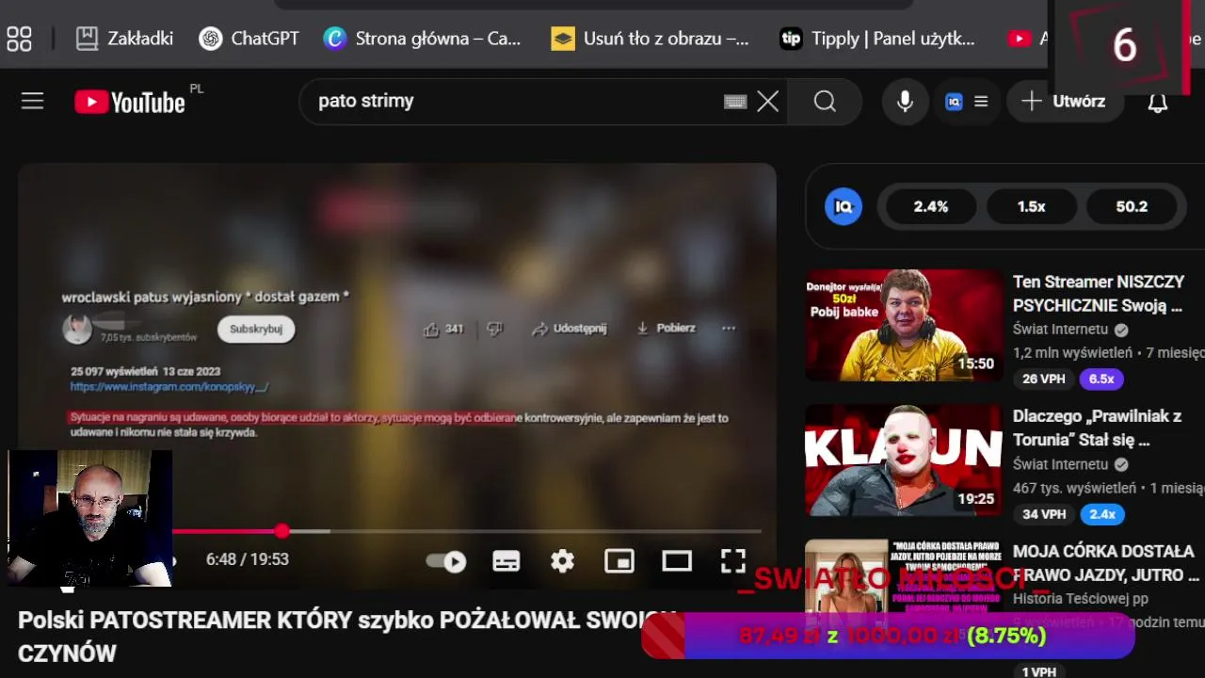Viewport: 1205px width, 678px height.
Task: Click the 50.2 vidIQ stat pill
Action: coord(1132,206)
